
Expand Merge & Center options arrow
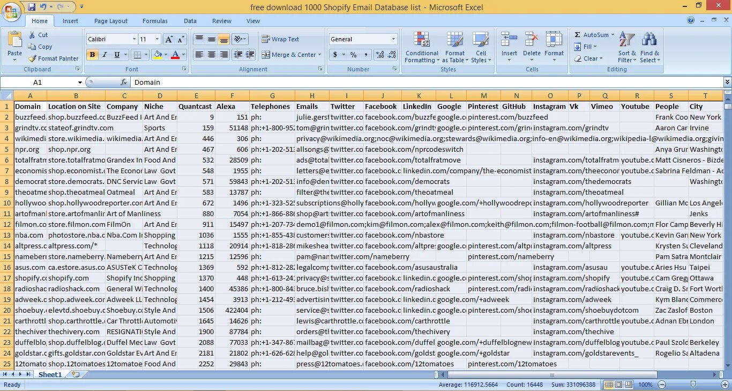click(x=319, y=55)
